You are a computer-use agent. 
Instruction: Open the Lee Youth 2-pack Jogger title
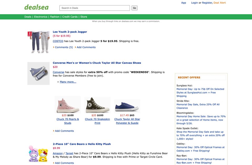tap(70, 32)
